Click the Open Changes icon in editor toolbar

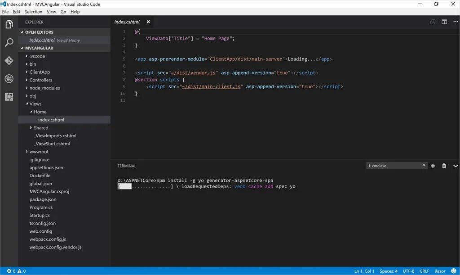[433, 22]
